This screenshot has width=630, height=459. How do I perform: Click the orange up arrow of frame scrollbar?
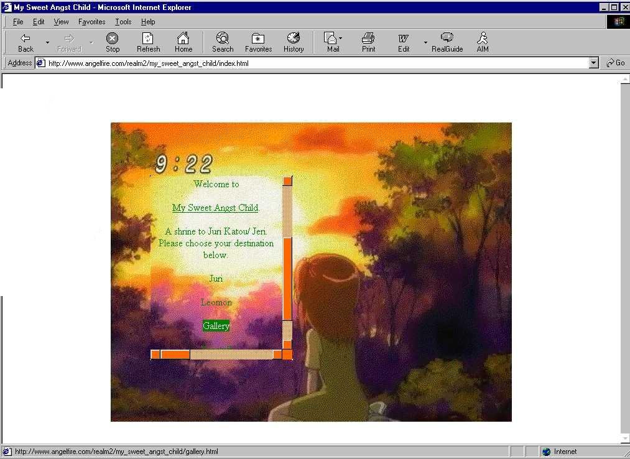tap(287, 181)
